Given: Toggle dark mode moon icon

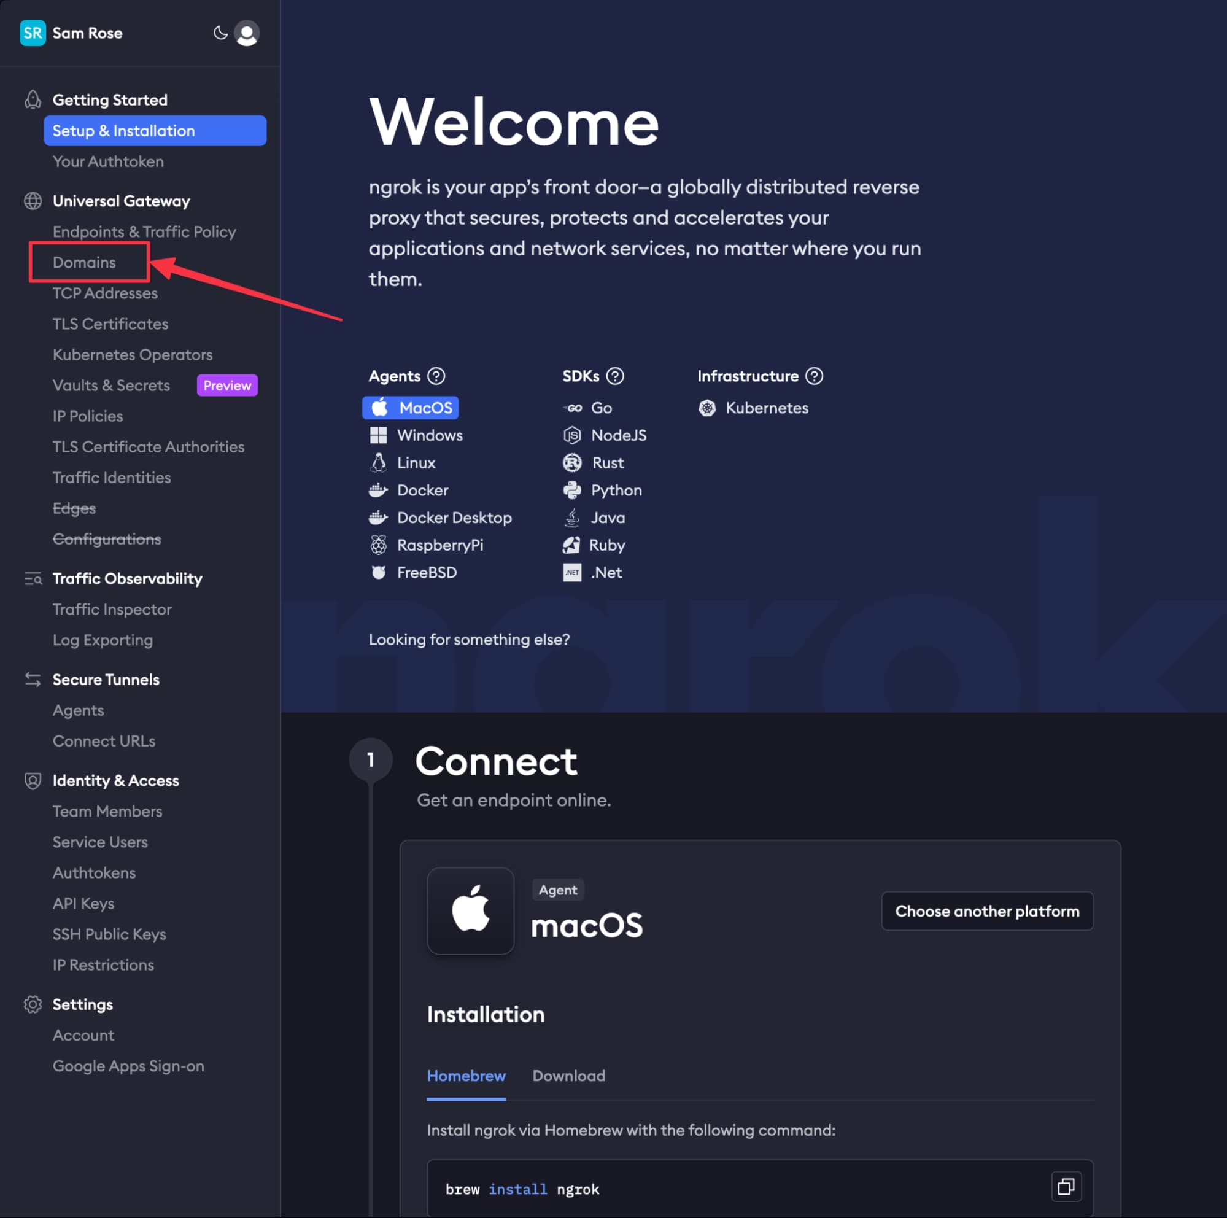Looking at the screenshot, I should pyautogui.click(x=220, y=33).
